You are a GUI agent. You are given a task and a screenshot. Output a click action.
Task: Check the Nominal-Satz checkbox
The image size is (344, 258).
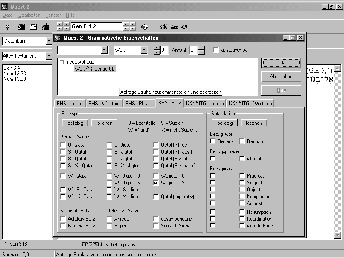(63, 226)
